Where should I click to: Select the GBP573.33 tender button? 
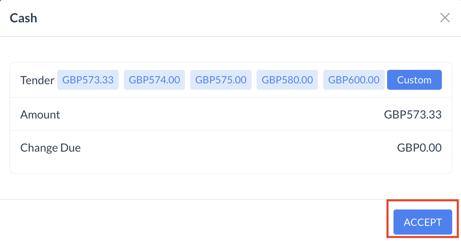[x=88, y=80]
